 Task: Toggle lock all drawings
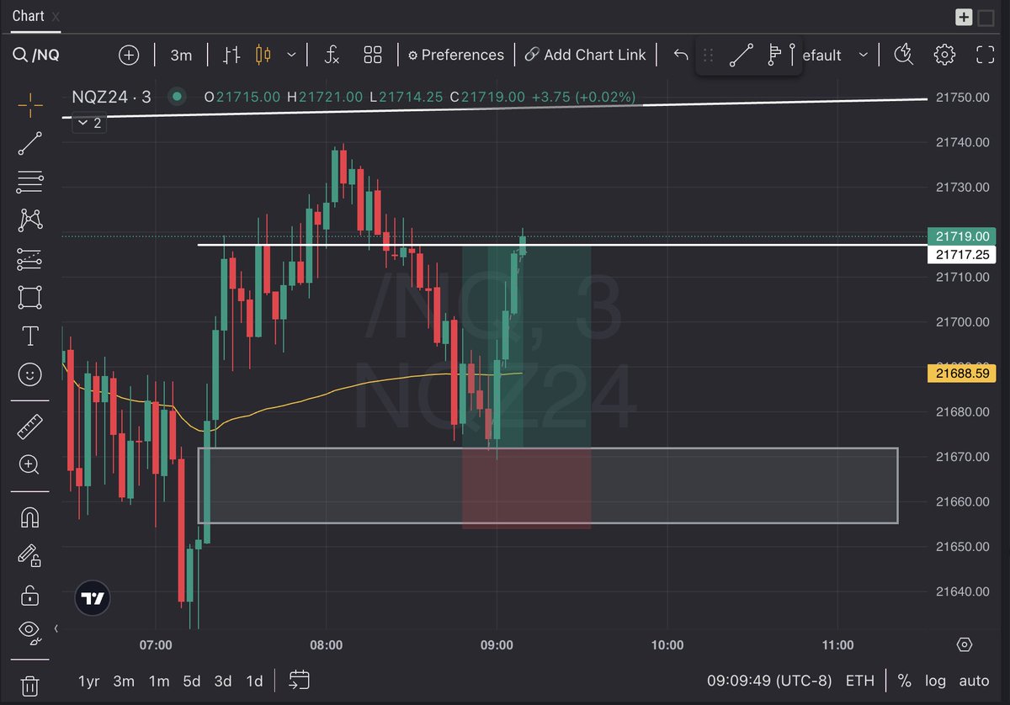pos(30,595)
